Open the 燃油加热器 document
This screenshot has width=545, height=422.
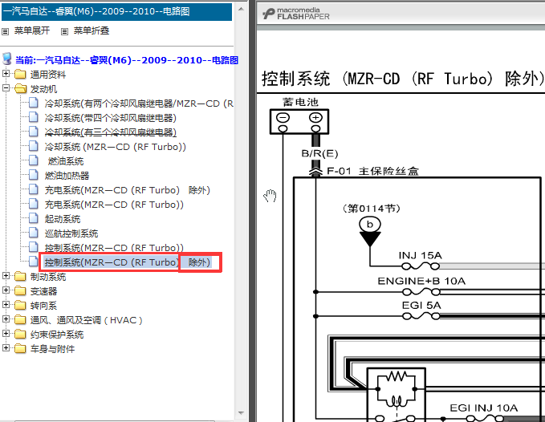67,176
